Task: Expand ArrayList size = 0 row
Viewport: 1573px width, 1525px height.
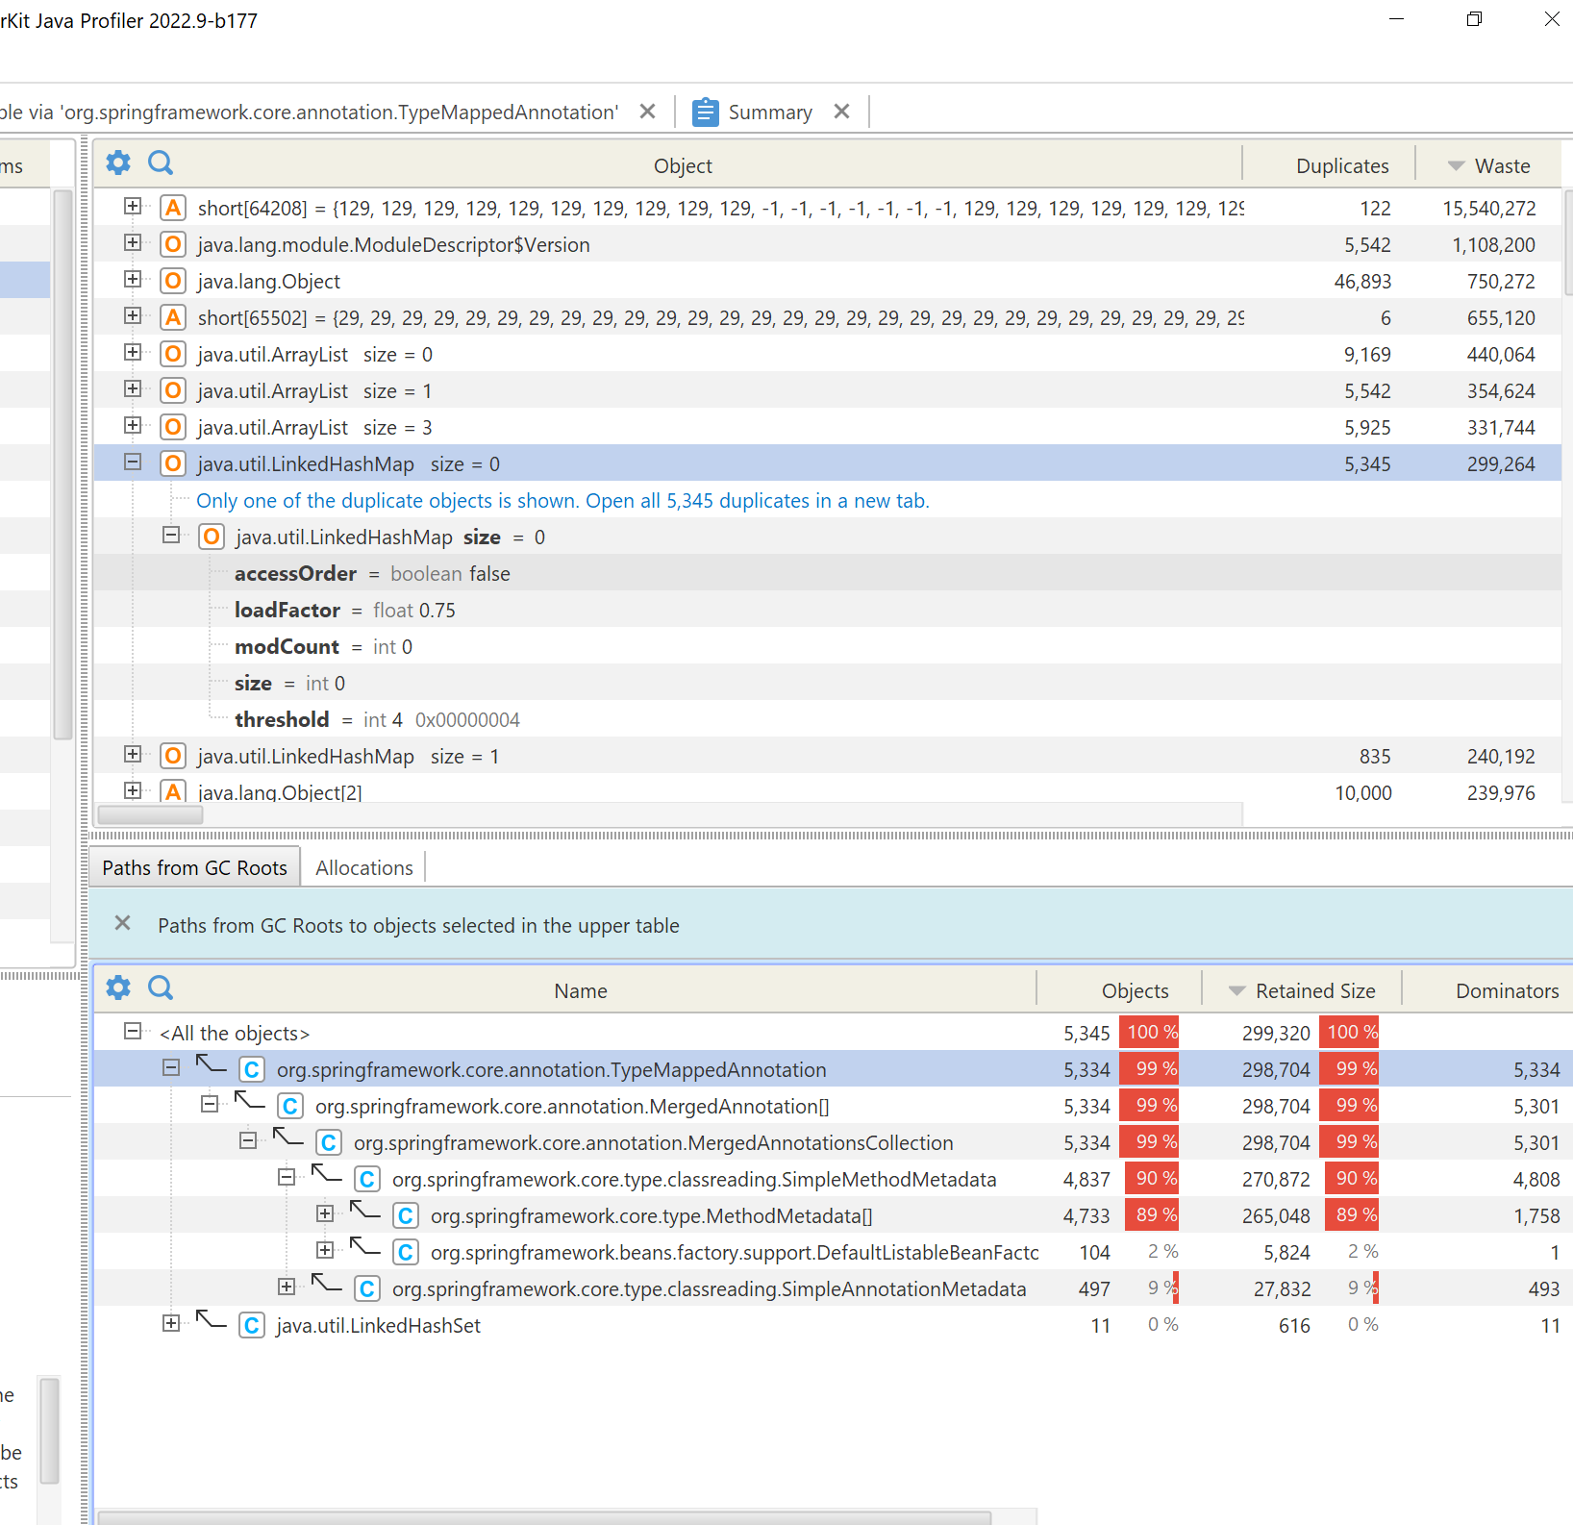Action: tap(133, 352)
